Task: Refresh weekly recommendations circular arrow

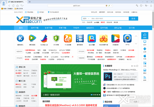Action: click(137, 66)
